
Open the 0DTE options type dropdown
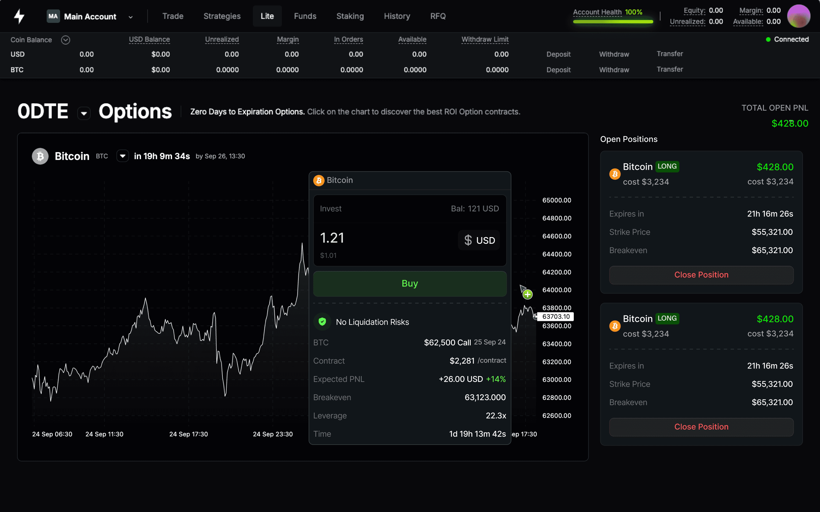(84, 113)
